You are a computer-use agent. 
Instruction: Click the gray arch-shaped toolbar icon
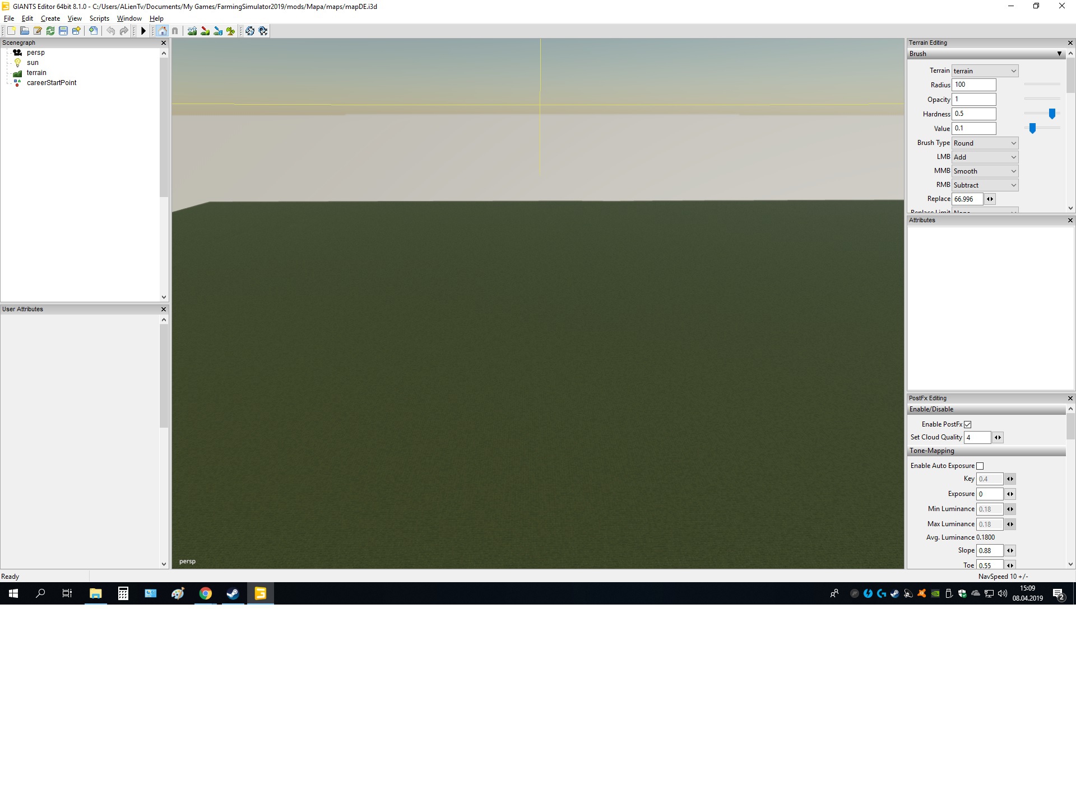(x=175, y=31)
